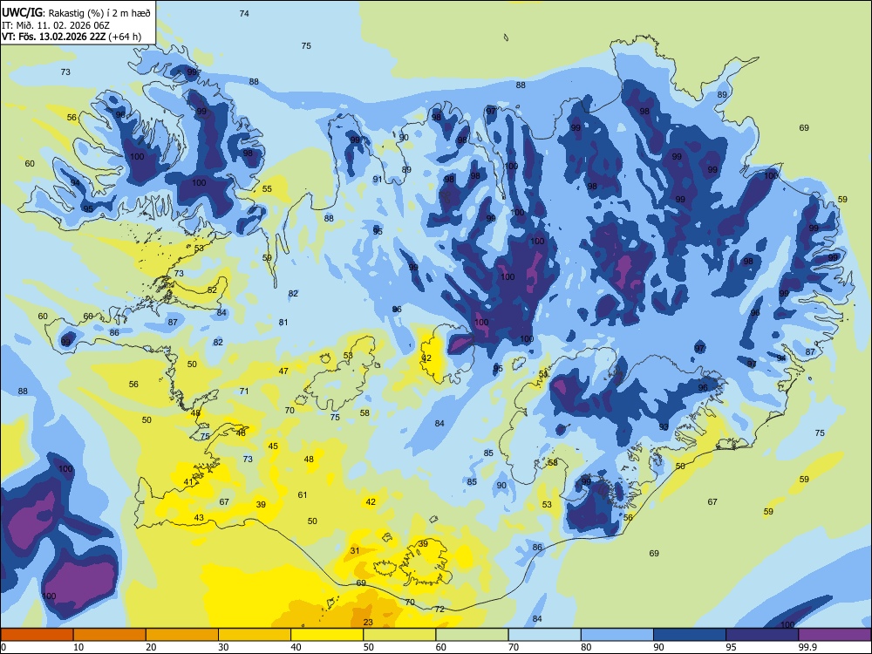Select the humidity value '45' on the map
Viewport: 872px width, 654px height.
(273, 446)
